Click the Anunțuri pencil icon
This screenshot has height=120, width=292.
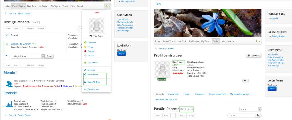point(85,70)
